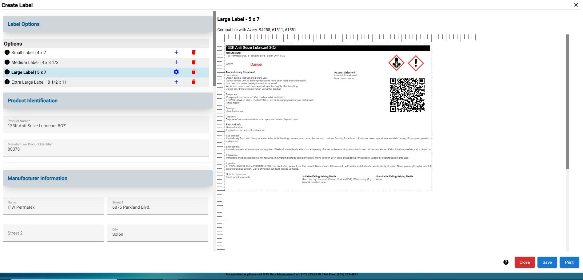Image resolution: width=583 pixels, height=280 pixels.
Task: Click the QR code on label preview
Action: (x=407, y=95)
